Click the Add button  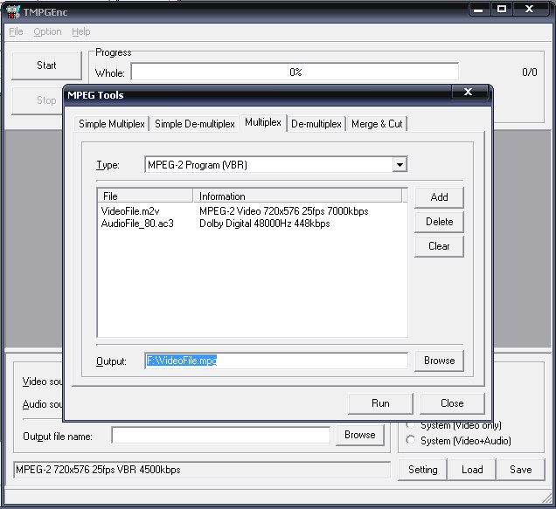pyautogui.click(x=439, y=197)
